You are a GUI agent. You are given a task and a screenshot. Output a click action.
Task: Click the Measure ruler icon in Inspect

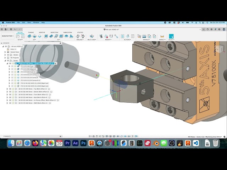162,36
